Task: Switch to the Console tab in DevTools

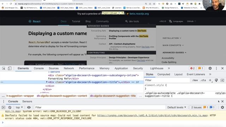Action: pyautogui.click(x=38, y=68)
